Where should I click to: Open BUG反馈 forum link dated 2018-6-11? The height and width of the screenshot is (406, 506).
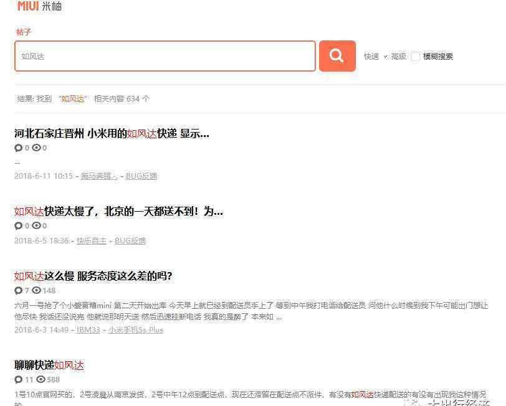141,176
